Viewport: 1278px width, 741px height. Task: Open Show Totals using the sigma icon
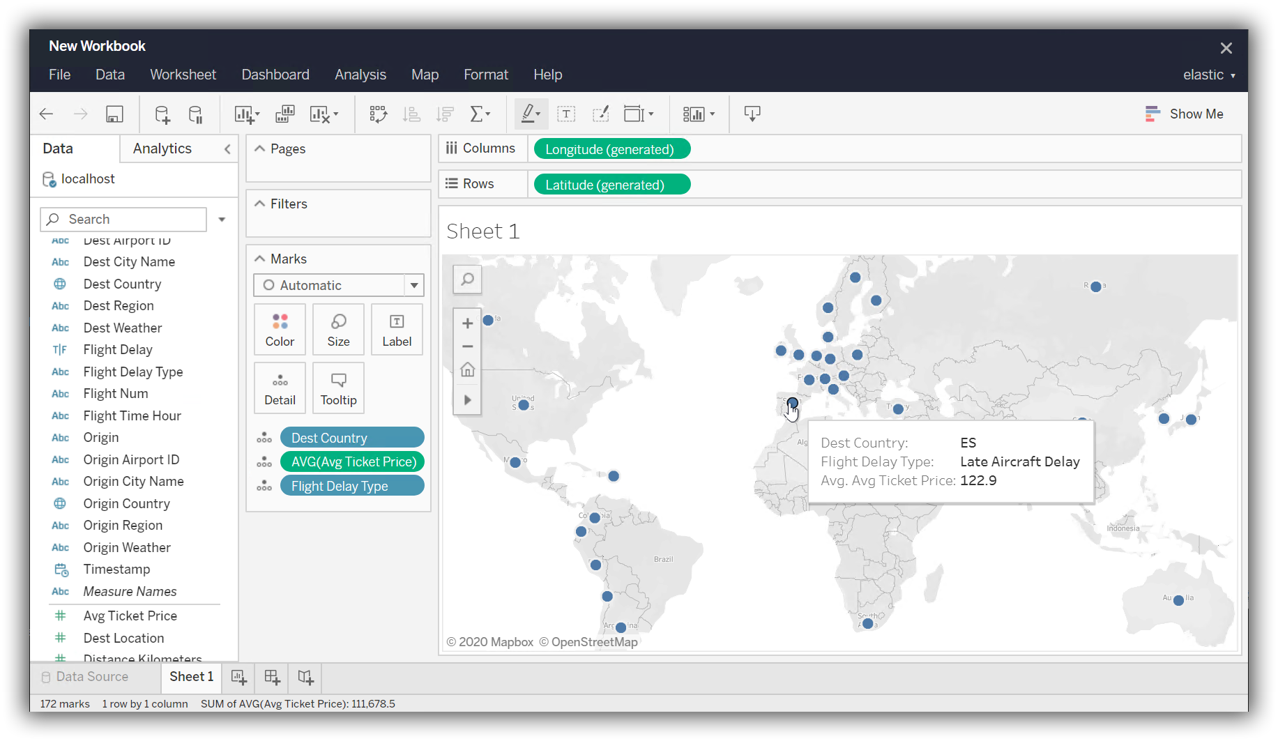(x=477, y=114)
